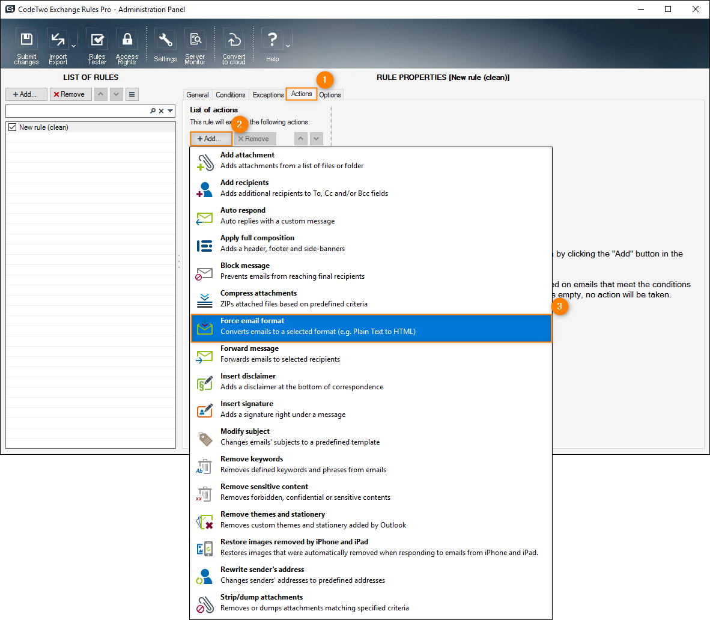
Task: Choose Forward message action
Action: coord(371,354)
